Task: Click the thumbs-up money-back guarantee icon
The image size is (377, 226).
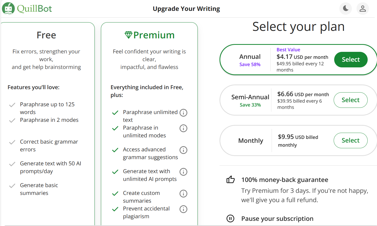Action: (230, 180)
